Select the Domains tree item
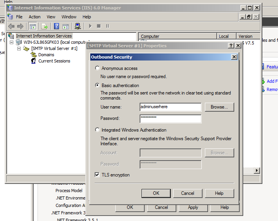 coord(46,55)
